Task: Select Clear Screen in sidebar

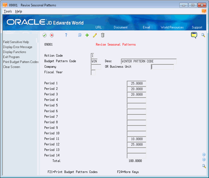Action: click(x=11, y=67)
